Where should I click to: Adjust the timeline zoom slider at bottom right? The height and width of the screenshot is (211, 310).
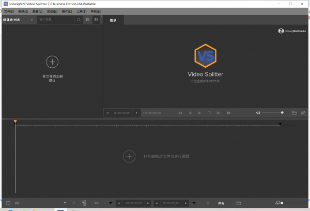[293, 203]
